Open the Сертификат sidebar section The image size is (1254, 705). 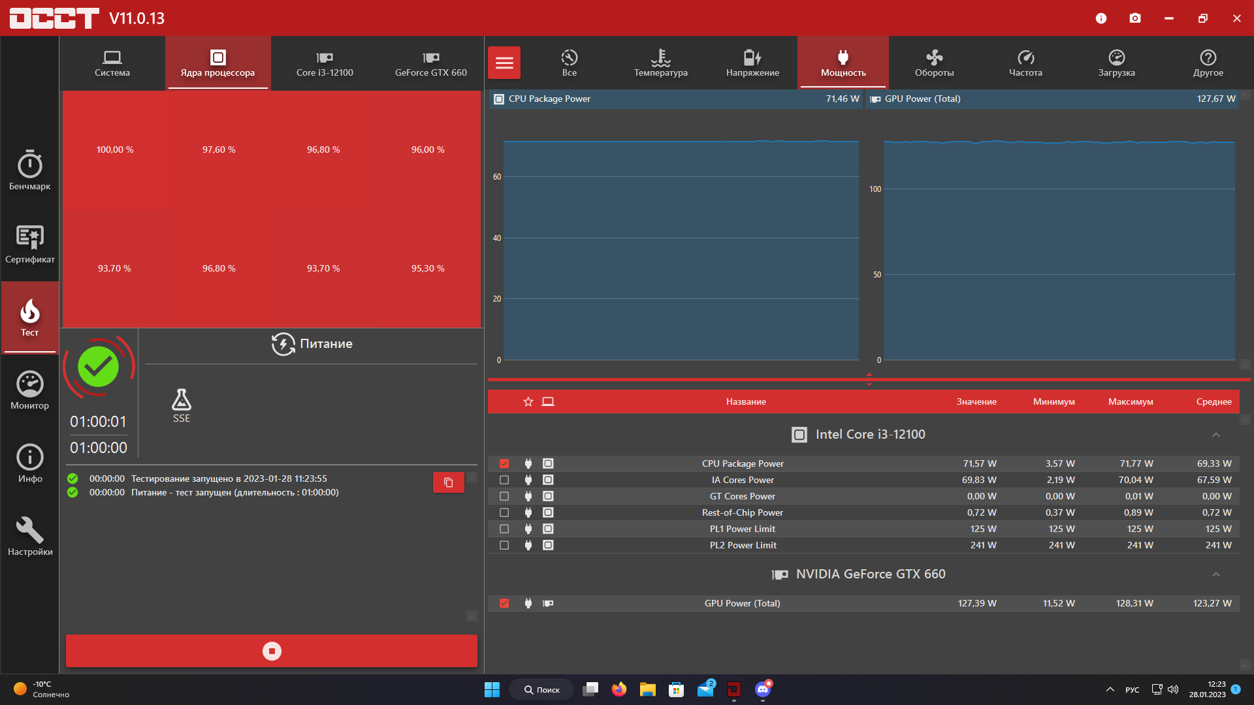point(30,243)
